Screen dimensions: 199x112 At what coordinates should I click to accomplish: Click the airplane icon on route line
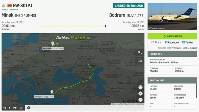[105, 26]
